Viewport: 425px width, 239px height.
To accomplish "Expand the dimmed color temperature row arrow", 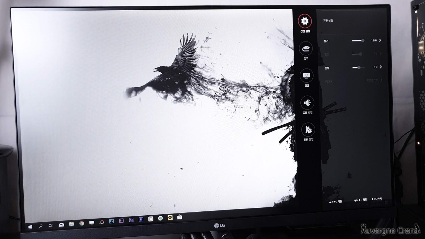I will (x=381, y=80).
